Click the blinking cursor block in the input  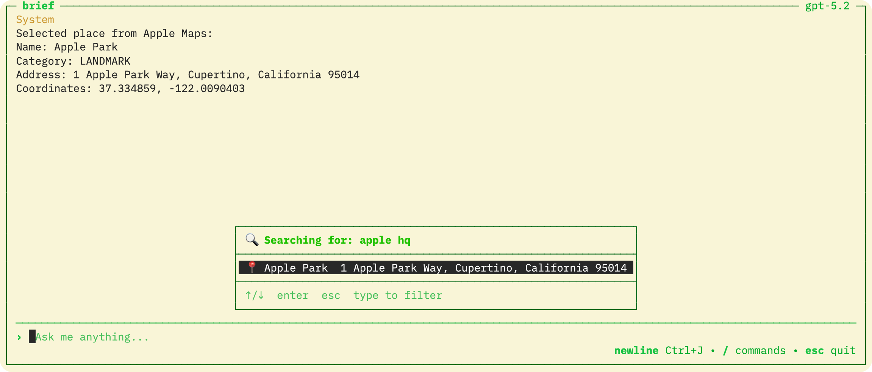click(x=31, y=336)
